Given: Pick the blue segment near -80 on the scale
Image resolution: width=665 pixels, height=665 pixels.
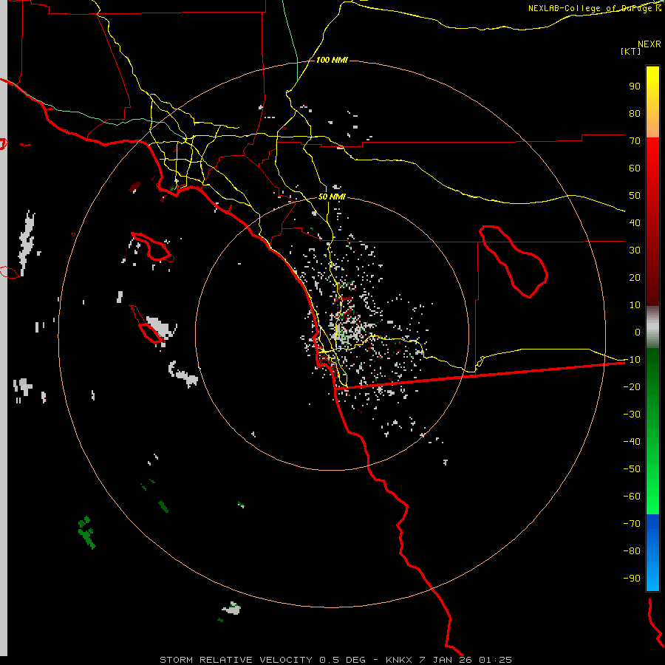Looking at the screenshot, I should tap(652, 551).
